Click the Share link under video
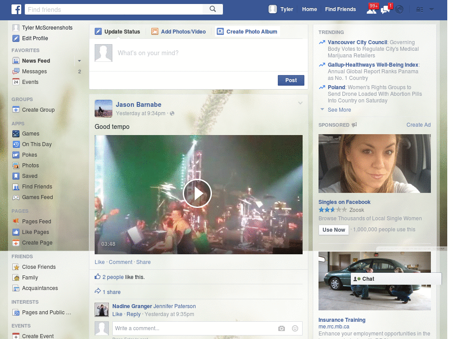Screen dimensions: 453x339 click(x=143, y=262)
